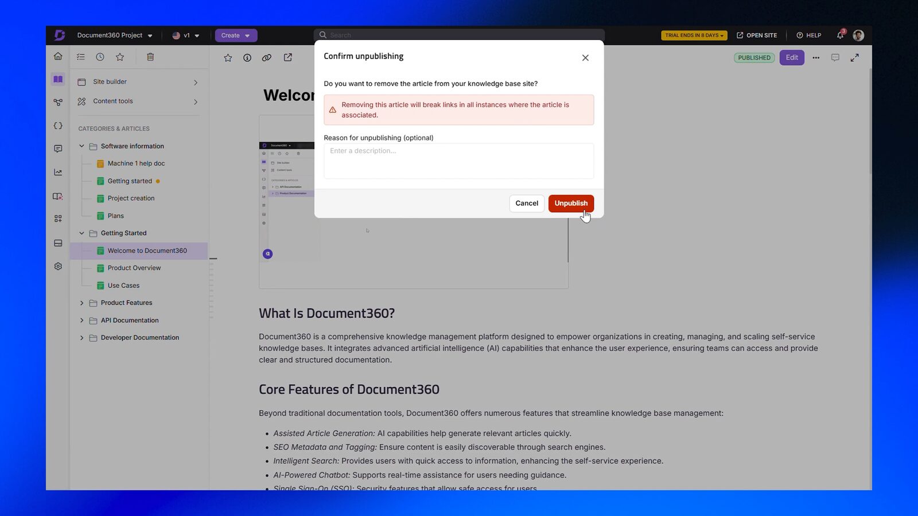Open the Document360 Project dropdown
Image resolution: width=918 pixels, height=516 pixels.
point(115,35)
